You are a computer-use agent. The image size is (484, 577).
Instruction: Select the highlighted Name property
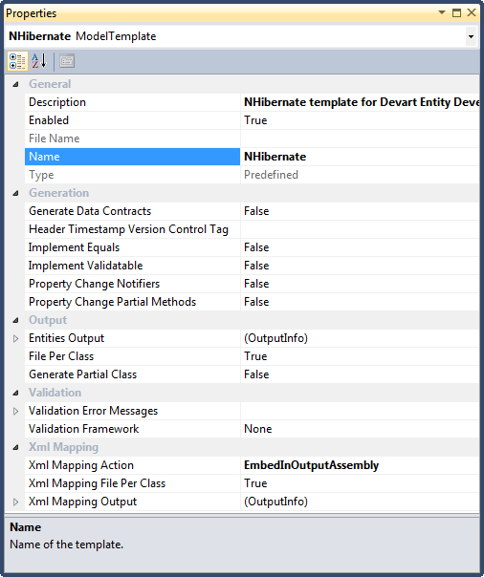click(132, 157)
